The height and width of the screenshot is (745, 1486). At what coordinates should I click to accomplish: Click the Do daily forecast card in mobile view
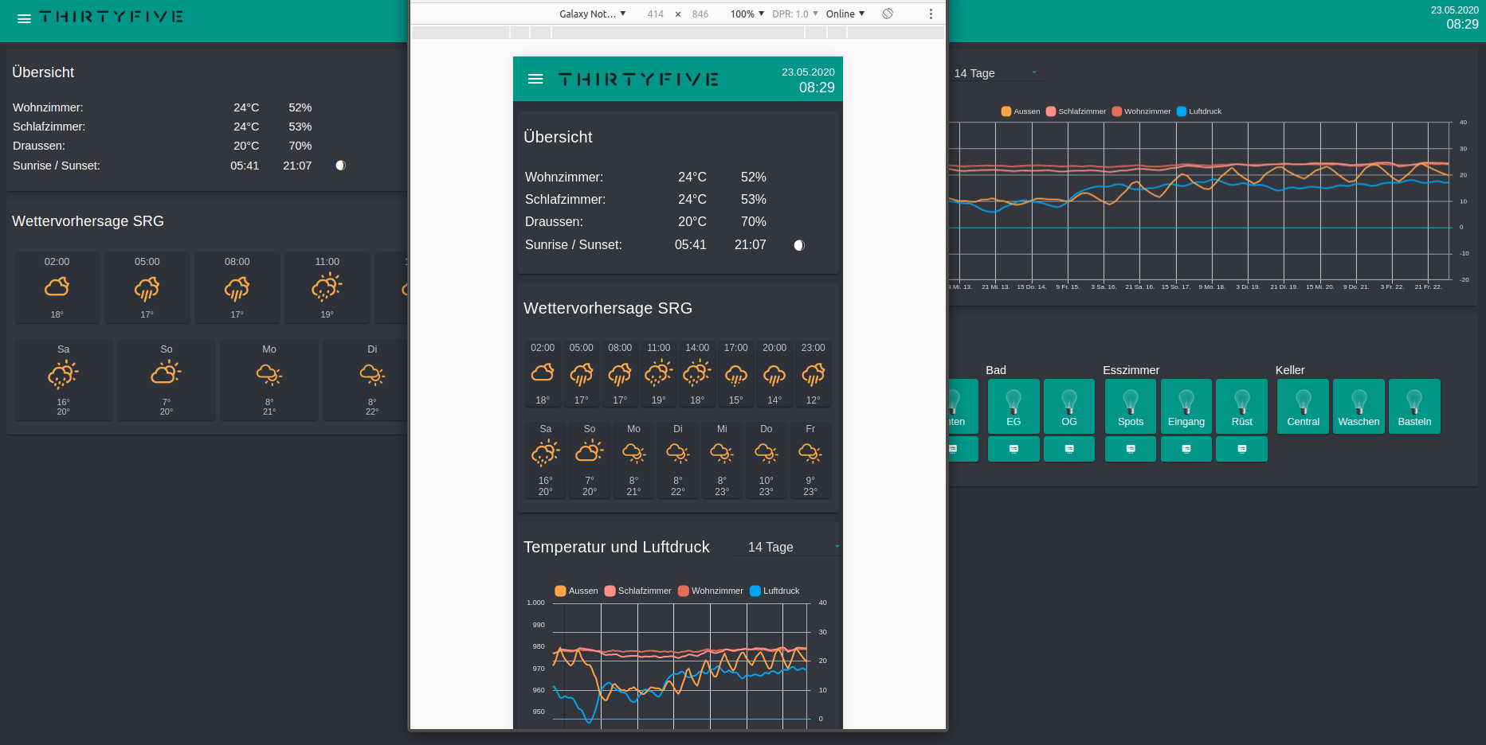[767, 460]
